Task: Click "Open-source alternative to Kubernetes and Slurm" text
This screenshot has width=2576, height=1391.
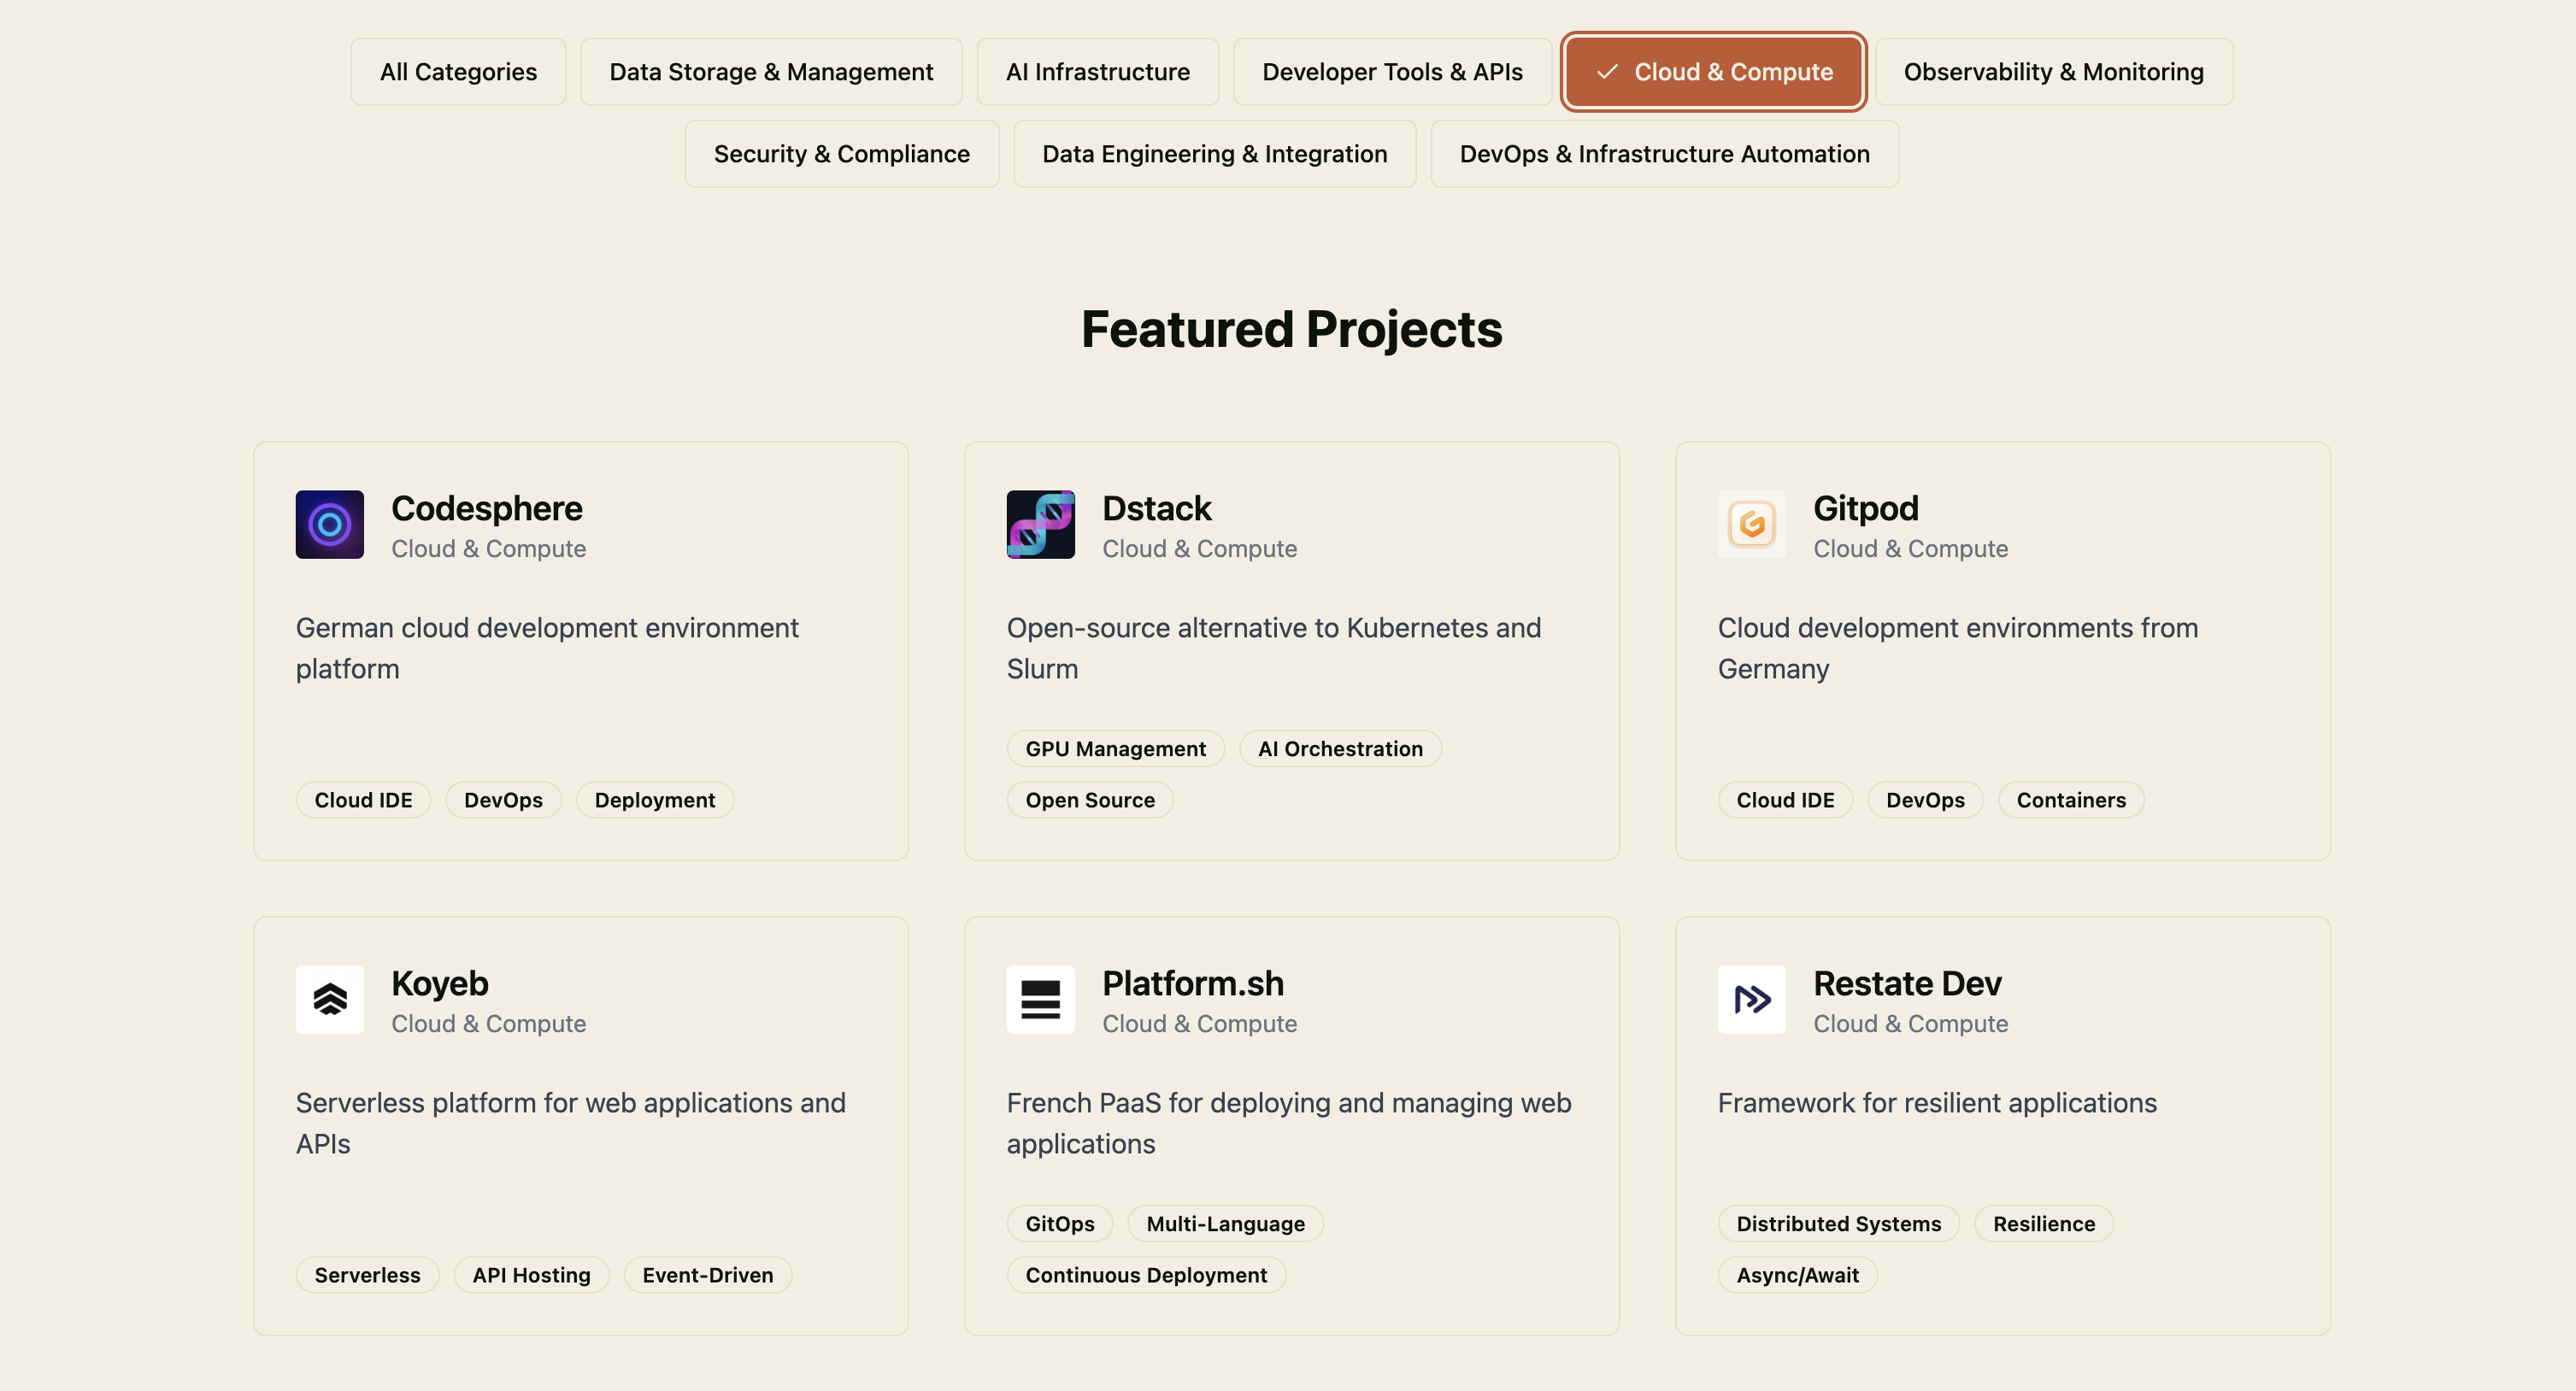Action: 1273,648
